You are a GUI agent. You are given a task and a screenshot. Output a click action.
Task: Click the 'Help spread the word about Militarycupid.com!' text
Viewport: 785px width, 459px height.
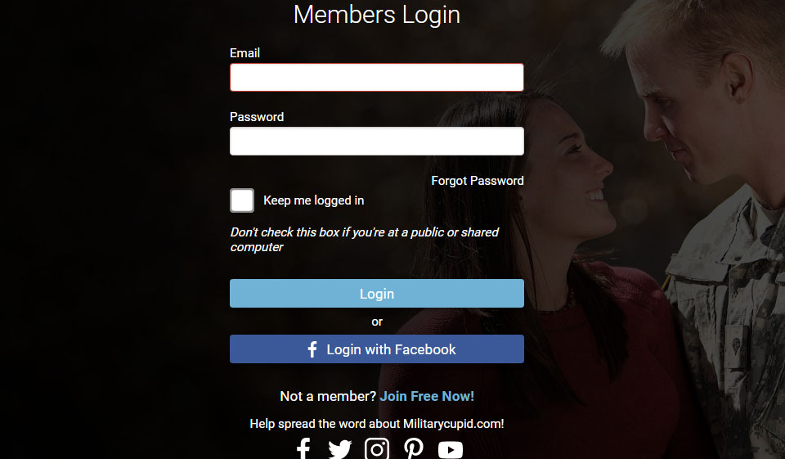(376, 424)
